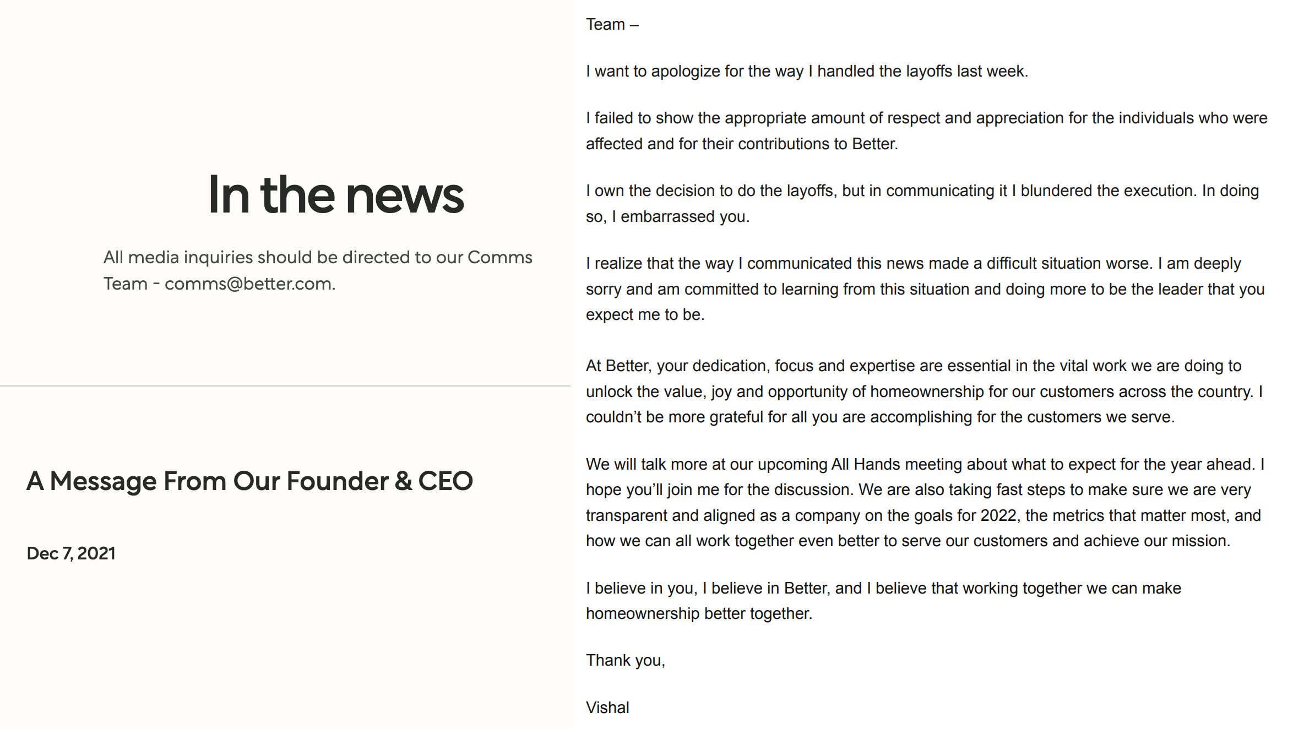
Task: Click the paragraph beginning 'At Better, your dedication'
Action: coord(924,391)
